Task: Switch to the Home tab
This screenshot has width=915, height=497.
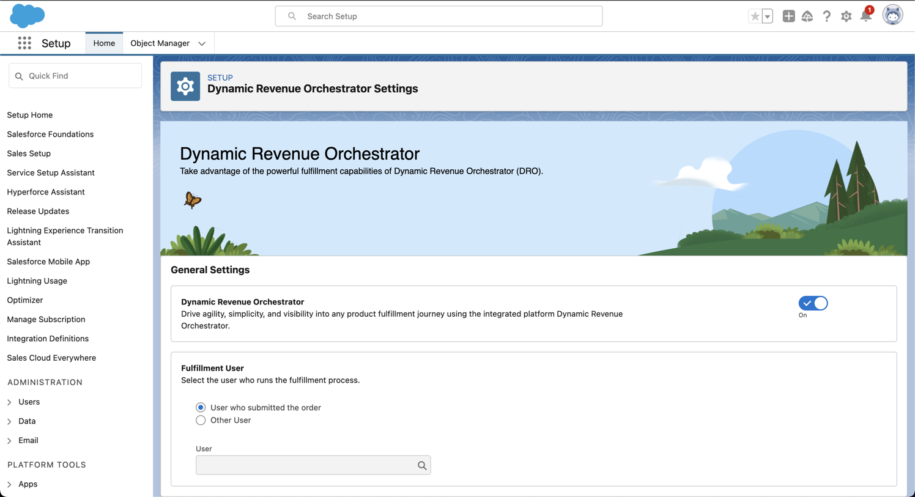Action: (104, 43)
